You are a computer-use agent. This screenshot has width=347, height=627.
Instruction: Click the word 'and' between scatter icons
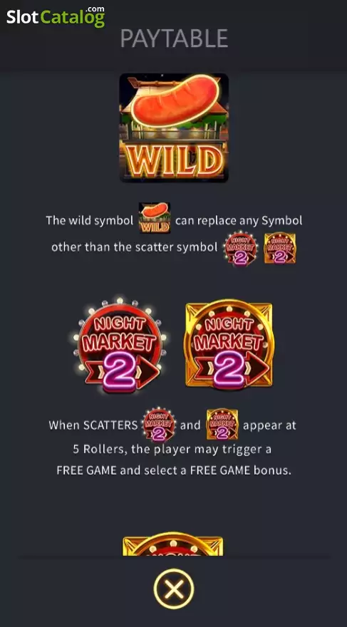click(190, 425)
